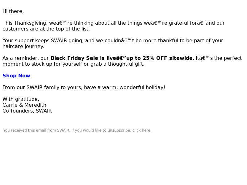The image size is (247, 185).
Task: Click 'From our SWAIR family to yours' sentence
Action: point(42,88)
